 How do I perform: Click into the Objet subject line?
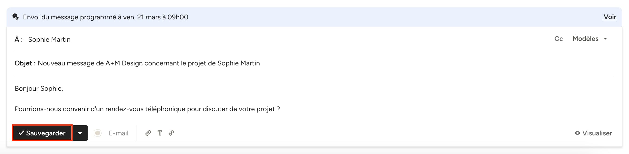click(149, 63)
